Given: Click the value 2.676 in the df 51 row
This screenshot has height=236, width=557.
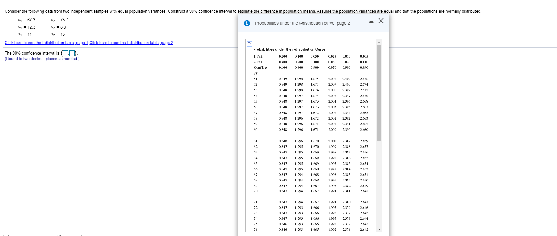Looking at the screenshot, I should pyautogui.click(x=364, y=79).
